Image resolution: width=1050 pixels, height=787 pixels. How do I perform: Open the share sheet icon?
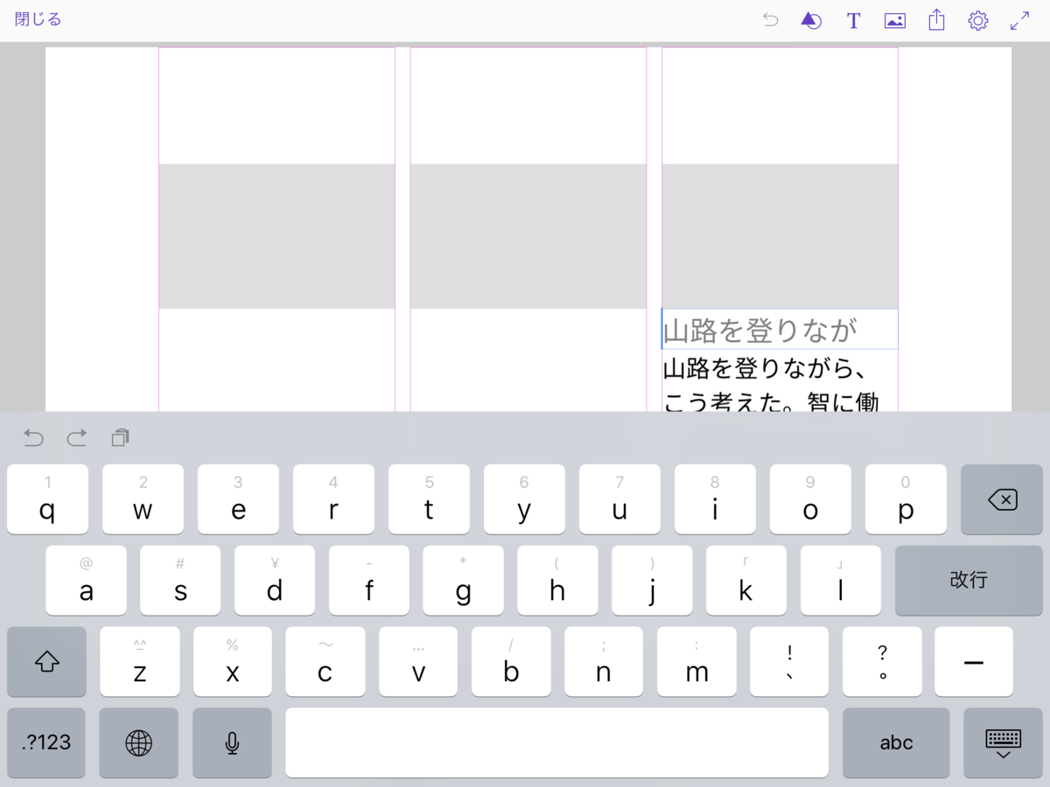point(936,19)
